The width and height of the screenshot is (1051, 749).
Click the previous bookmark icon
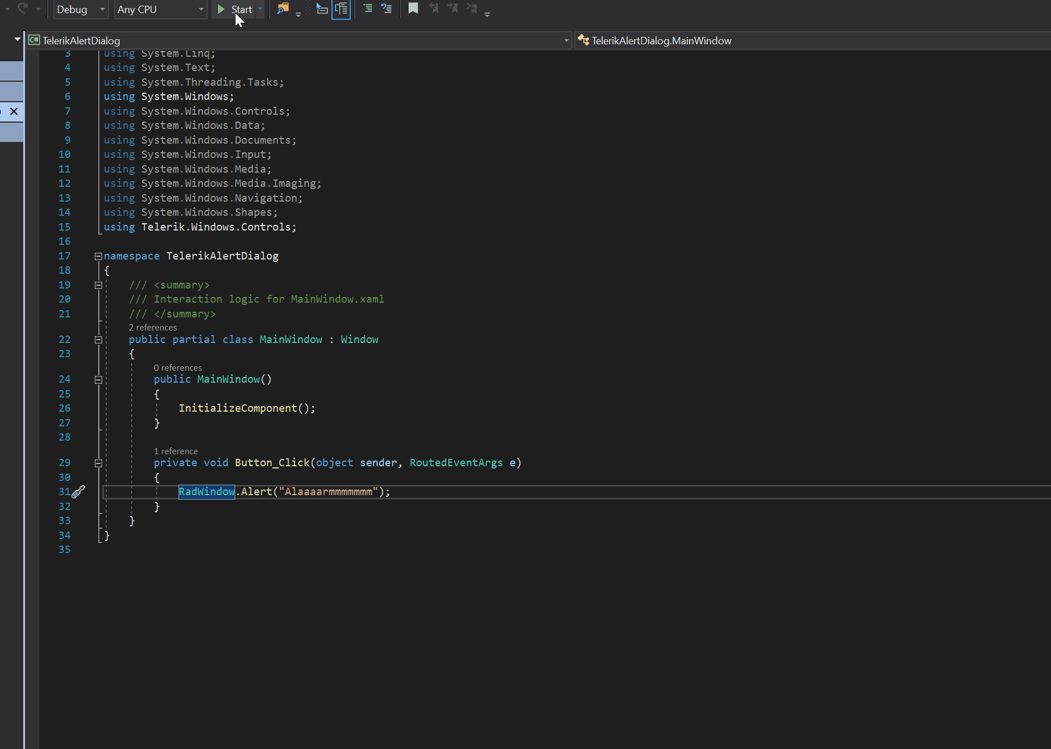434,9
